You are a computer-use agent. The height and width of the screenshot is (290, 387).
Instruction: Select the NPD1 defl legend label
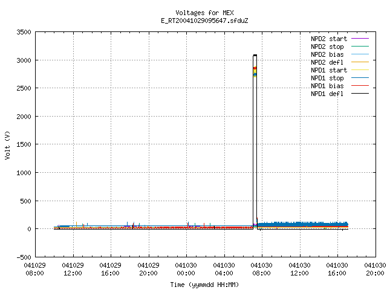327,94
